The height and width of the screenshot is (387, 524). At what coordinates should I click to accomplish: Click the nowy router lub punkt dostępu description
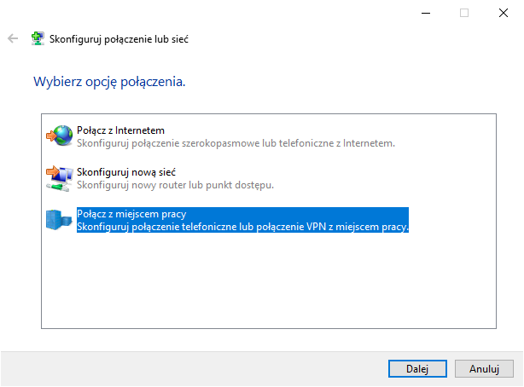click(x=176, y=185)
